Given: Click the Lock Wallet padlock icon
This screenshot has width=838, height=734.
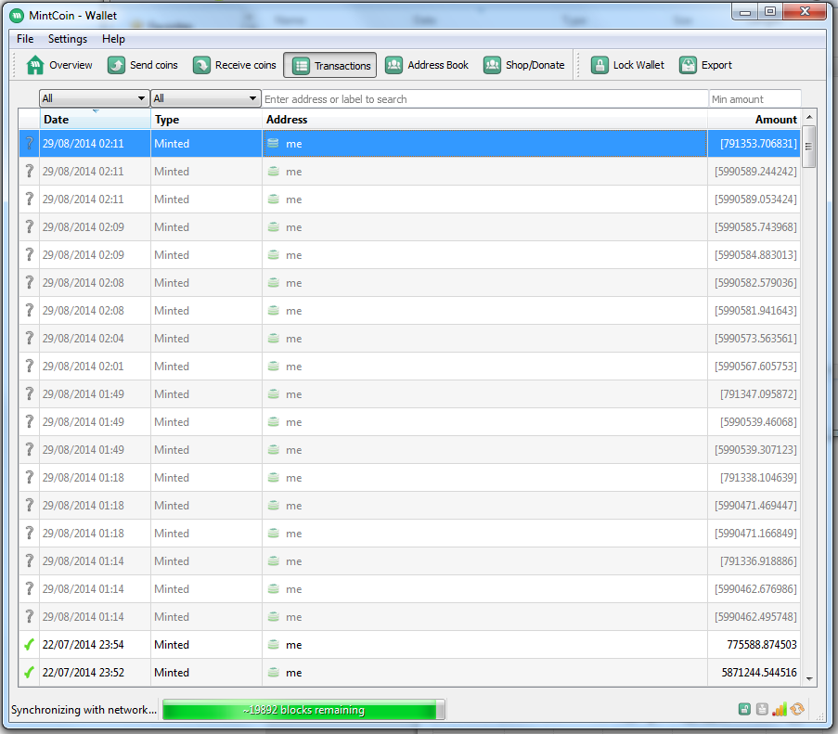Looking at the screenshot, I should pos(599,65).
